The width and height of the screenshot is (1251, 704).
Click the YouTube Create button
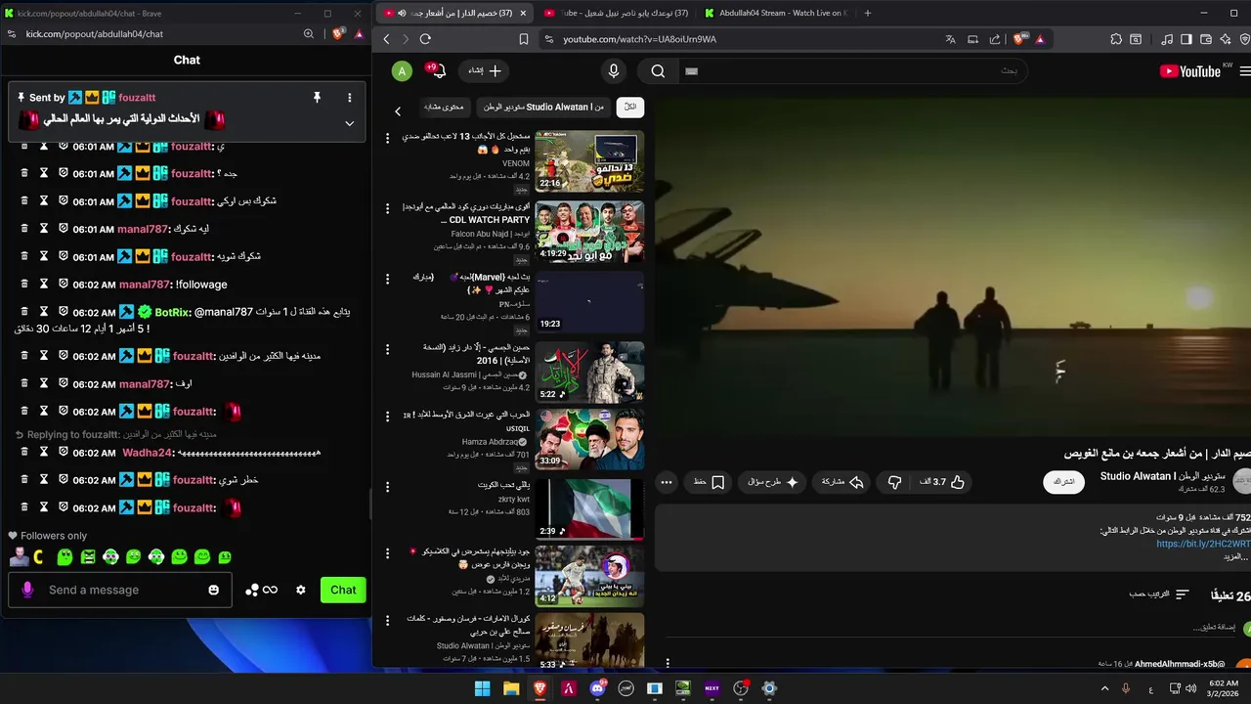click(x=485, y=70)
